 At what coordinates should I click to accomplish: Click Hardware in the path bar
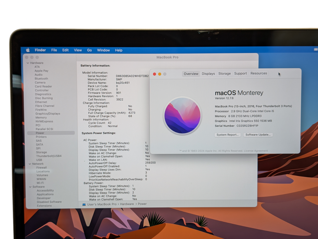(x=127, y=204)
